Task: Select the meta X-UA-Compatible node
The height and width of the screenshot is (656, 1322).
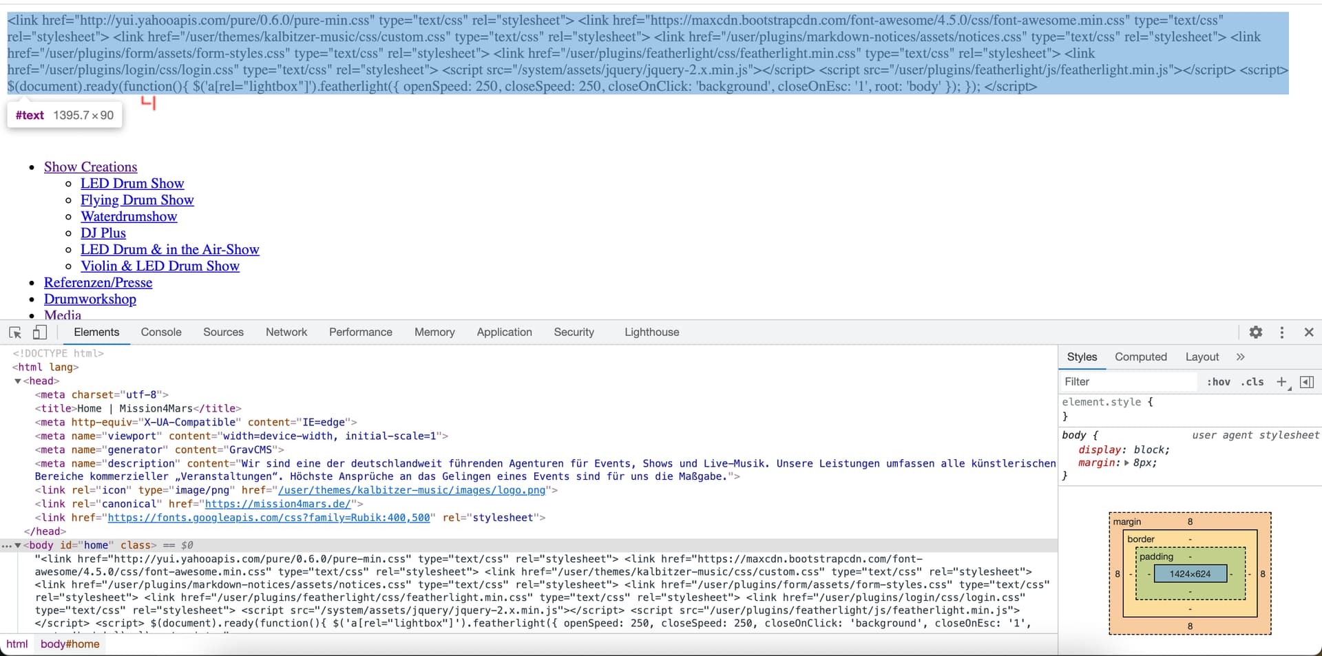Action: 196,423
